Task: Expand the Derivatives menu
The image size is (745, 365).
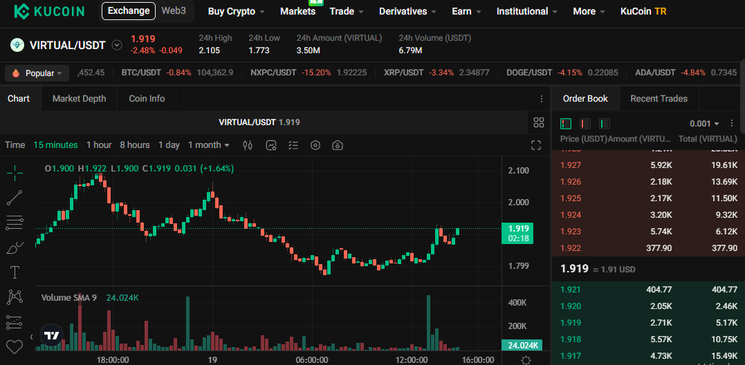Action: tap(407, 11)
